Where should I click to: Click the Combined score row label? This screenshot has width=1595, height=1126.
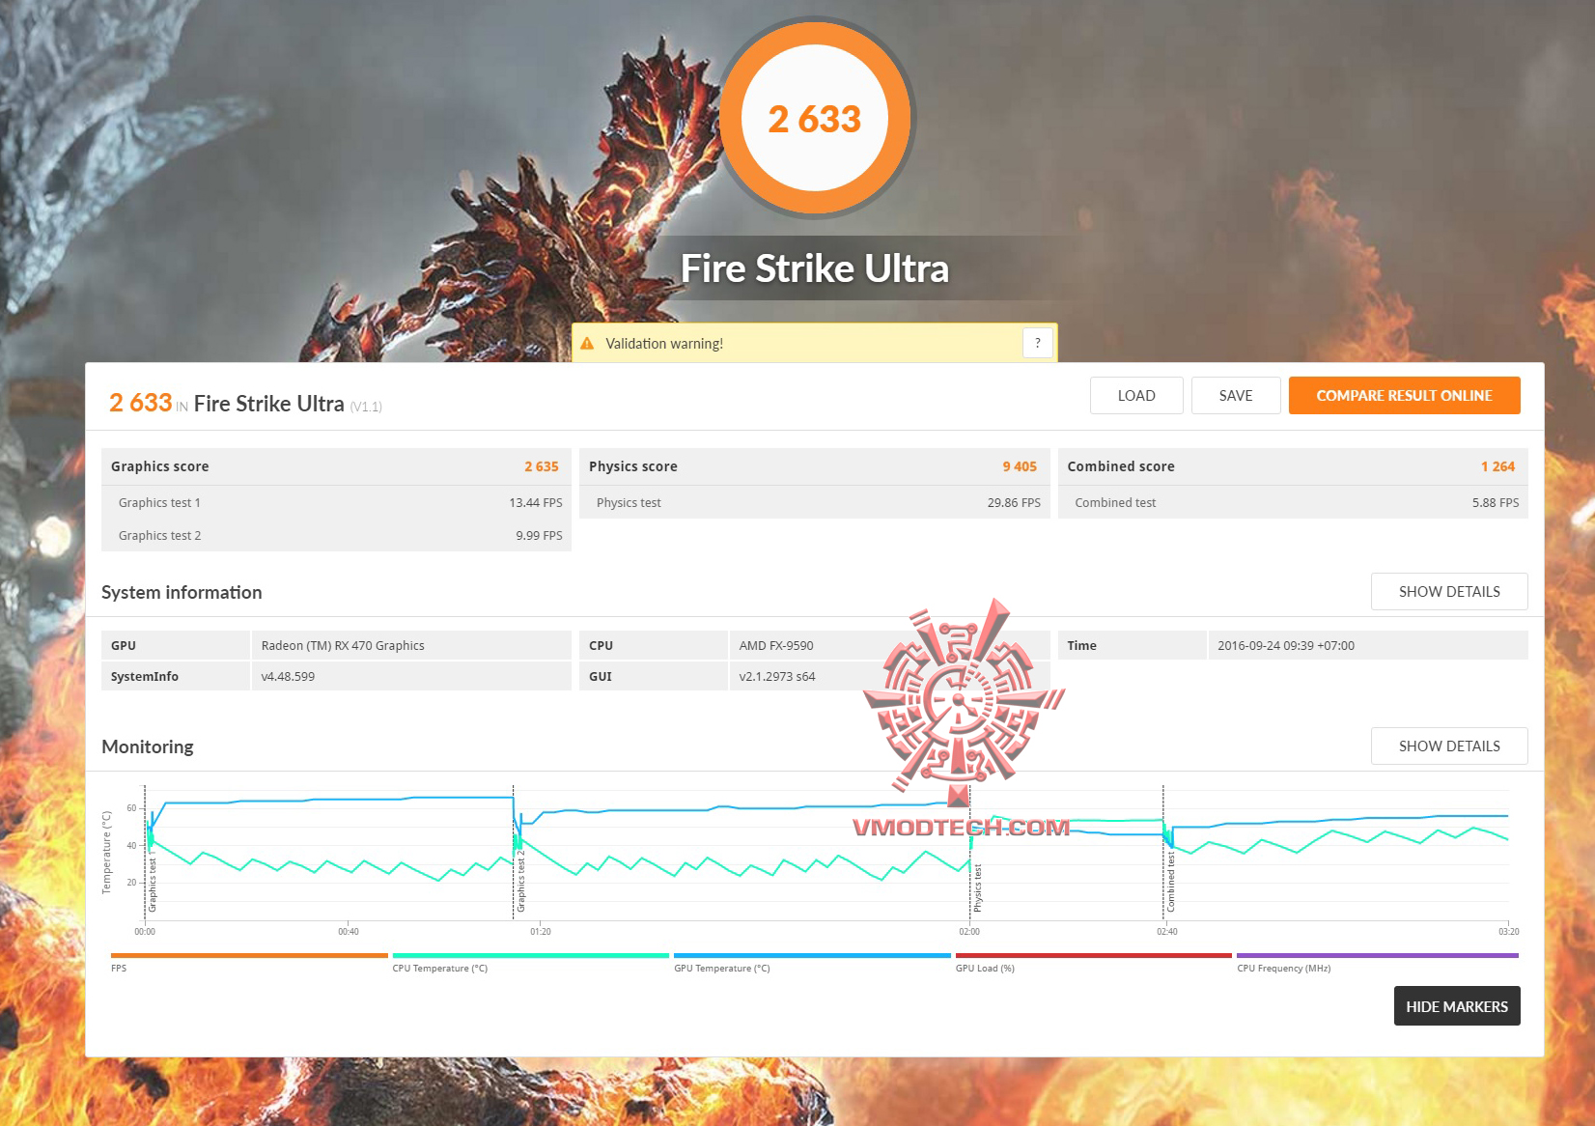pos(1121,466)
